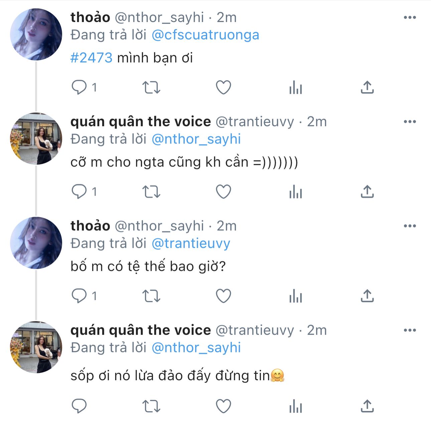Screen dimensions: 431x422
Task: Like the tweet "cỡ m cho ngta"
Action: pos(223,192)
